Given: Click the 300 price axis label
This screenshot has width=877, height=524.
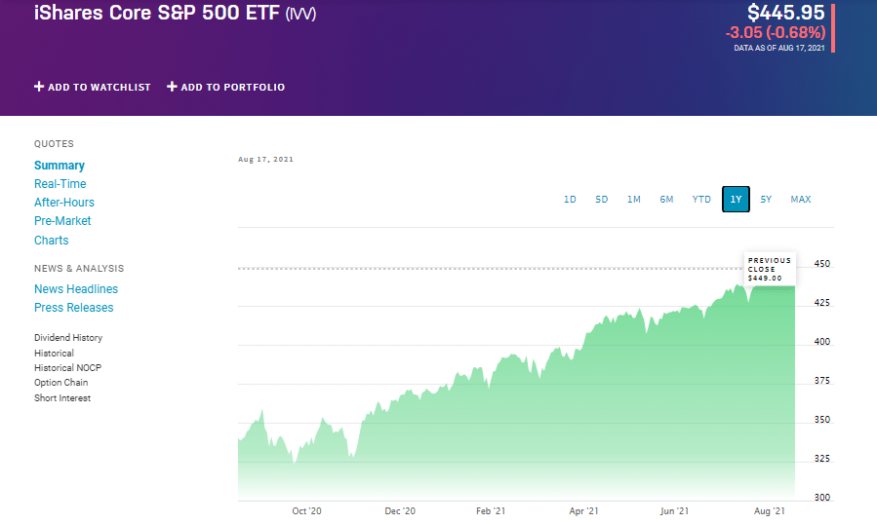Looking at the screenshot, I should tap(821, 497).
